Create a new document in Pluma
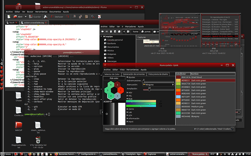This screenshot has height=156, width=251. tap(9, 17)
